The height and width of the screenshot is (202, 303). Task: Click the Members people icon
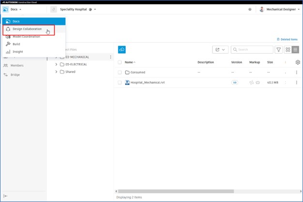(x=6, y=65)
